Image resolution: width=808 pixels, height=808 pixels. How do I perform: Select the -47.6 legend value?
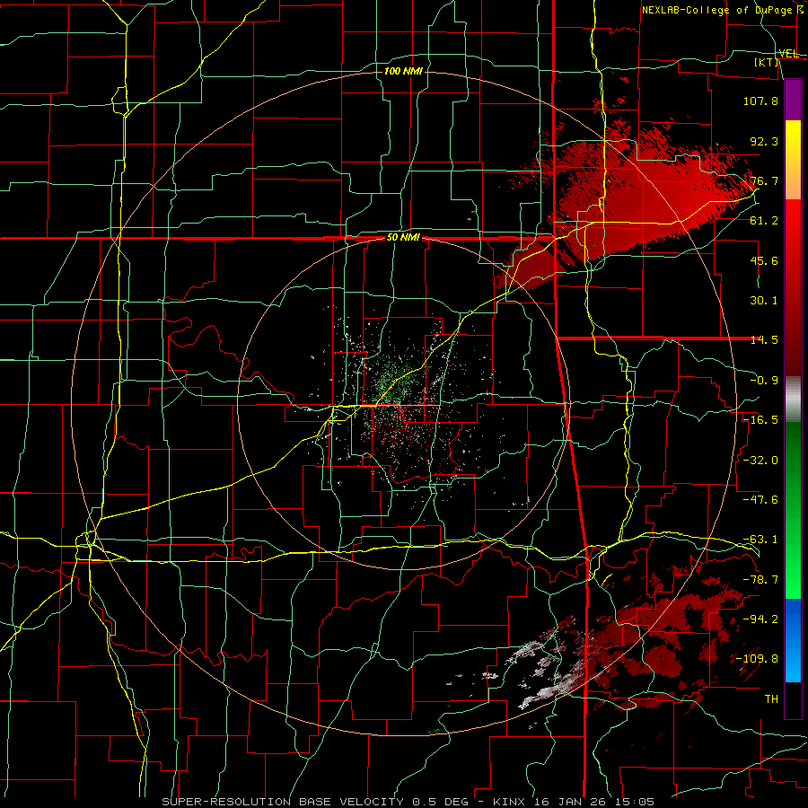[760, 500]
